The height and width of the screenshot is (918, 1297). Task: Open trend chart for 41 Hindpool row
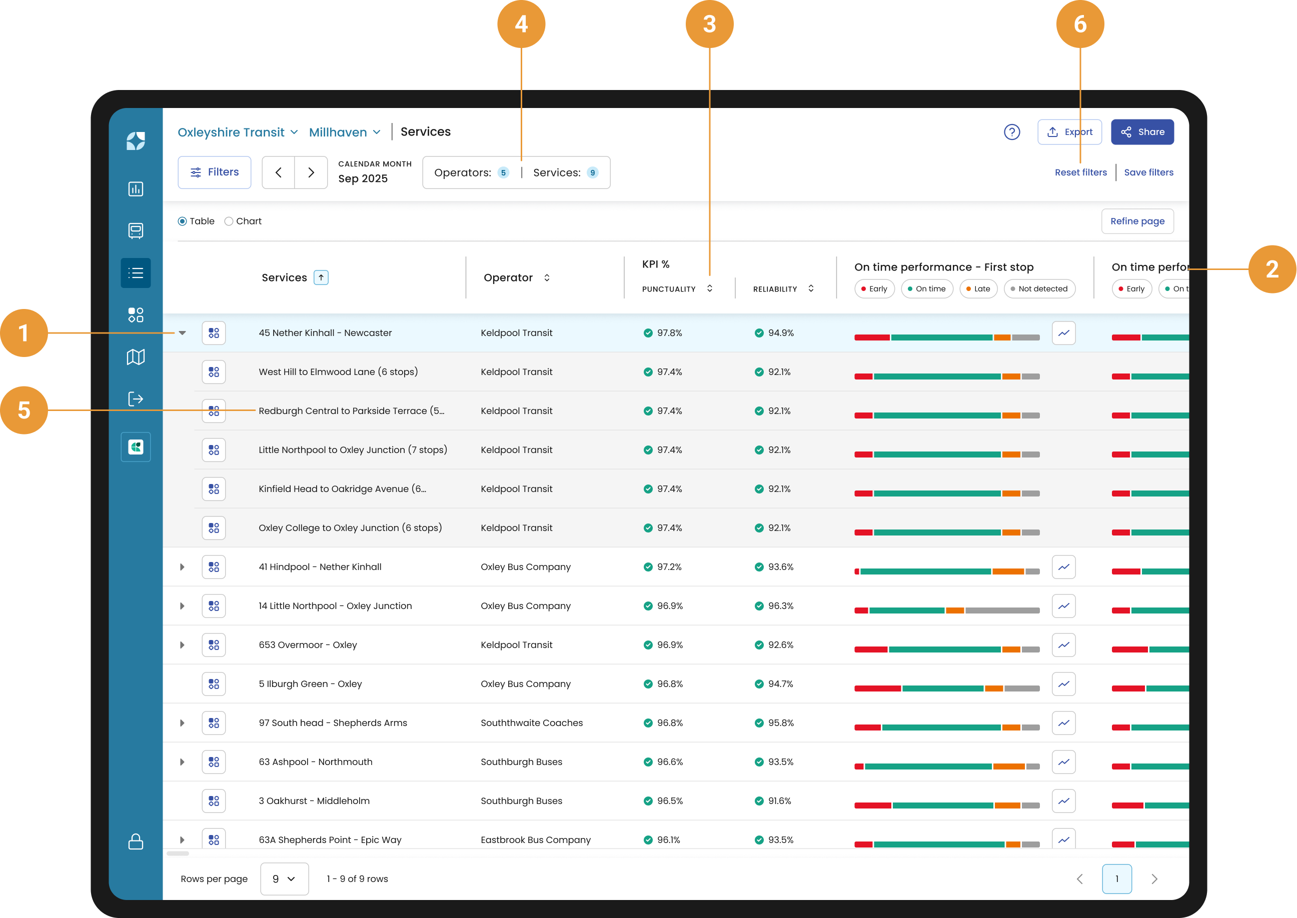1063,567
